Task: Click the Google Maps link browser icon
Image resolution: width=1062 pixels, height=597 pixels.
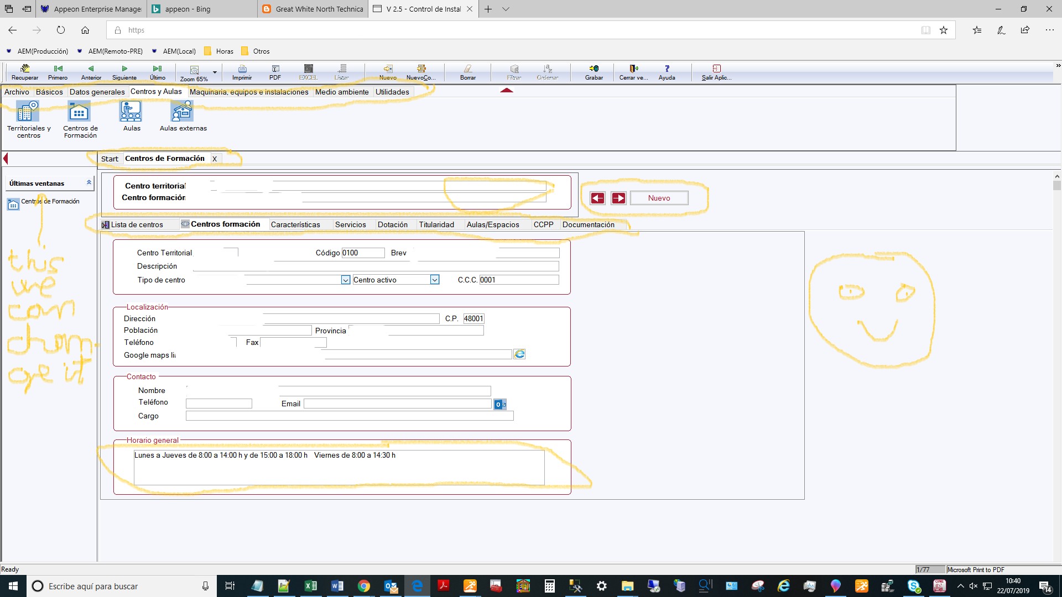Action: pyautogui.click(x=519, y=354)
